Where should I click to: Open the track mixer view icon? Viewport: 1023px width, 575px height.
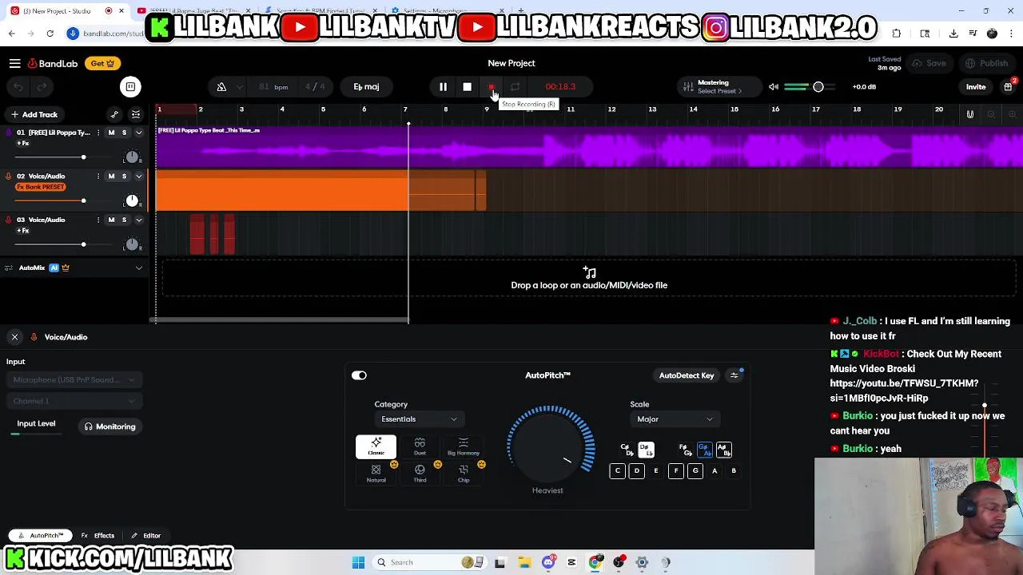(x=136, y=114)
